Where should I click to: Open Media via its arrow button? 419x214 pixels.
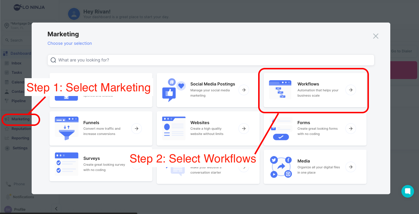(351, 167)
